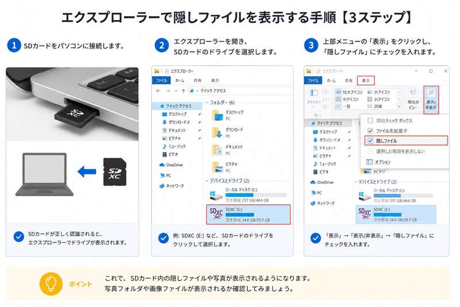Screen dimensions: 460x307
Task: Open the 共有 tab in step 2 Explorer window
Action: click(x=197, y=81)
